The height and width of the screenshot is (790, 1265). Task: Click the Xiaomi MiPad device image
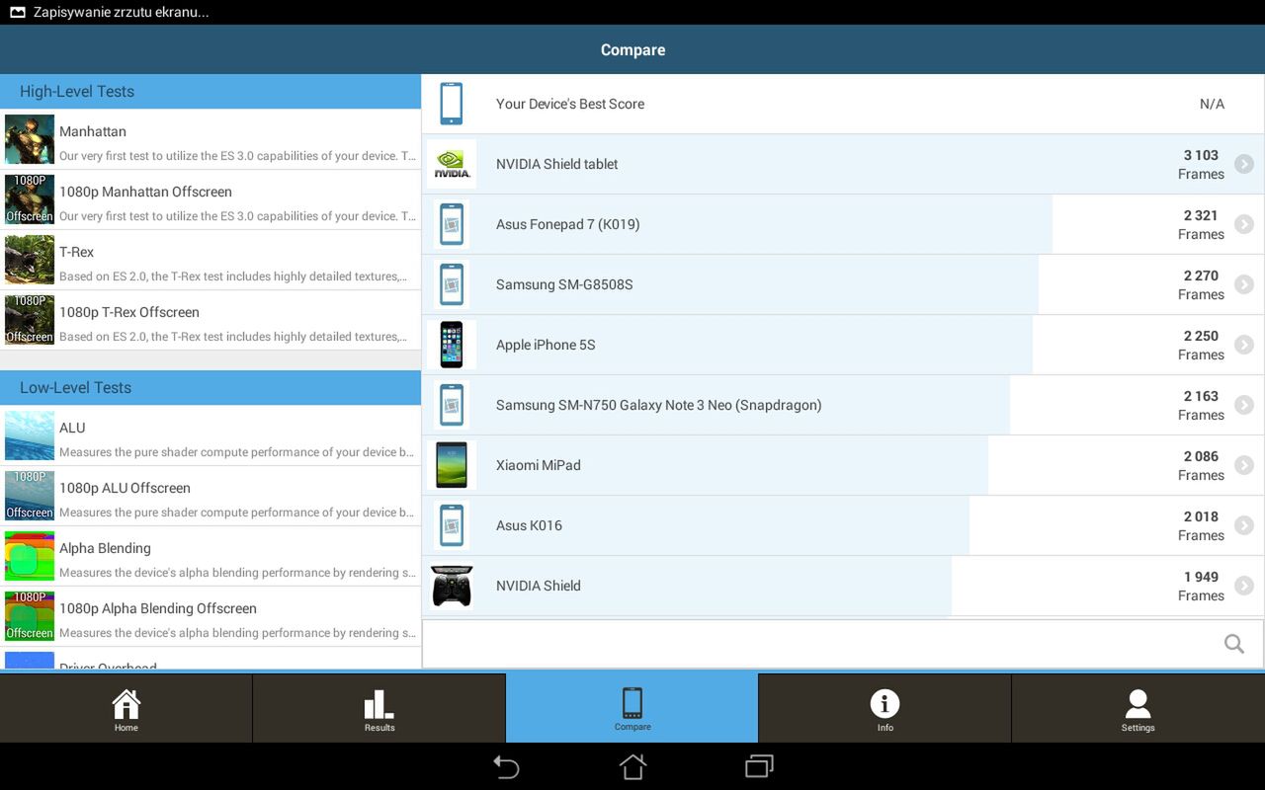452,465
